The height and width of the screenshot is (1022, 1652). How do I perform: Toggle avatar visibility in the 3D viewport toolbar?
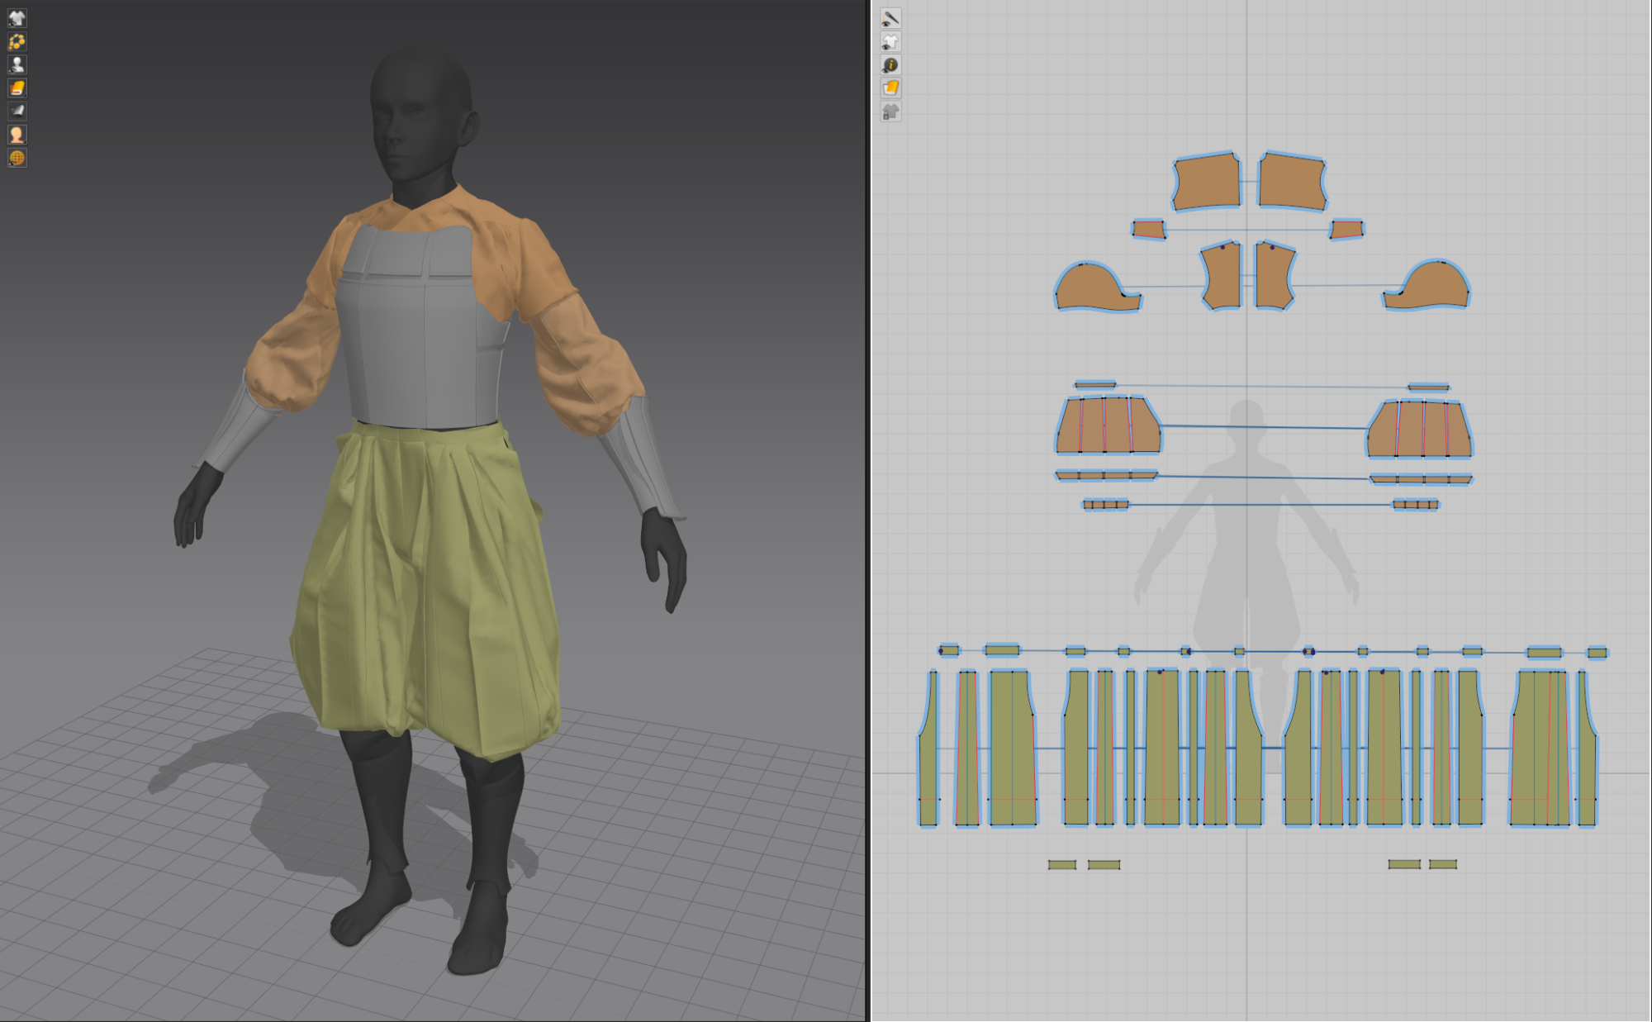17,64
